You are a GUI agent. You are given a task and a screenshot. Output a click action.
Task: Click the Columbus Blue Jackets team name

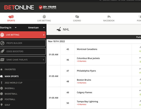click(88, 58)
